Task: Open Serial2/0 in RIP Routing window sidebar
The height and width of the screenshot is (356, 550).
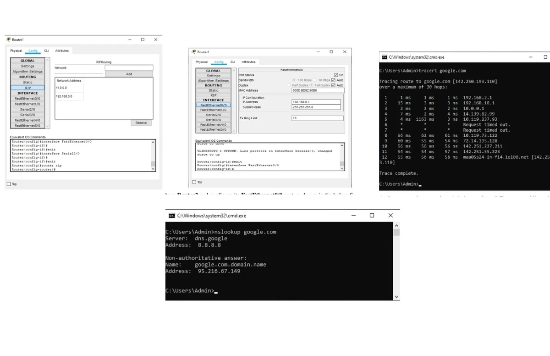Action: click(27, 110)
